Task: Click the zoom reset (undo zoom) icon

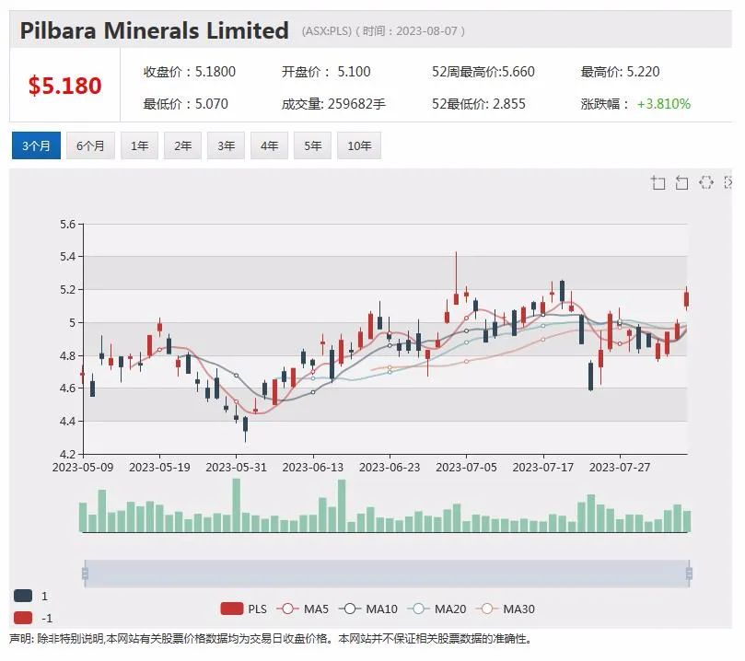Action: (x=681, y=183)
